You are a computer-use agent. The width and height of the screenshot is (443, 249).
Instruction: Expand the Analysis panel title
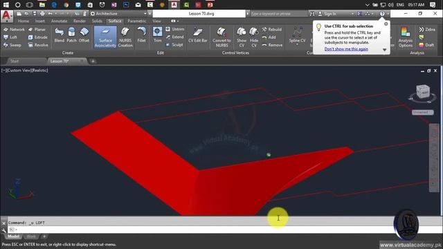(x=417, y=53)
